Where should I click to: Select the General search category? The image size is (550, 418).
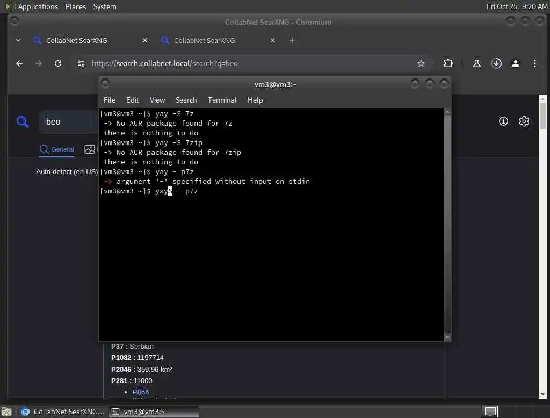(x=56, y=149)
